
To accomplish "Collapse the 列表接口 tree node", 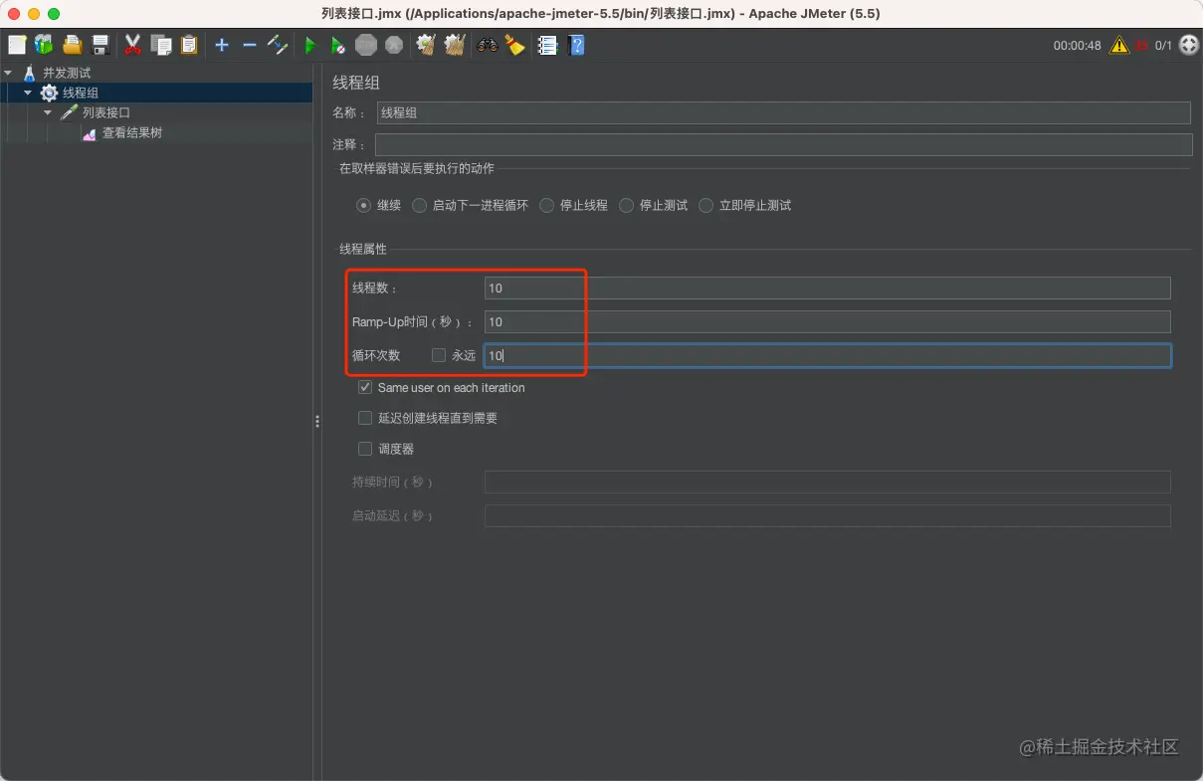I will click(48, 112).
